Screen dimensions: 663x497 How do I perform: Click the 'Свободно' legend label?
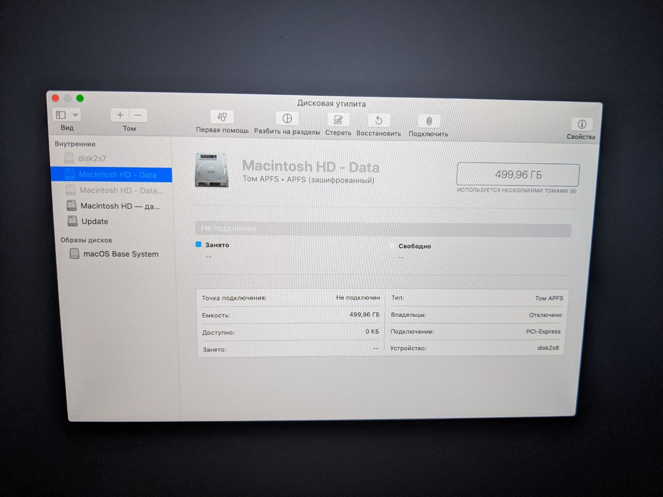pyautogui.click(x=414, y=246)
